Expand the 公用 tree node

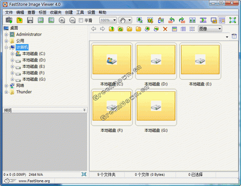coord(6,41)
